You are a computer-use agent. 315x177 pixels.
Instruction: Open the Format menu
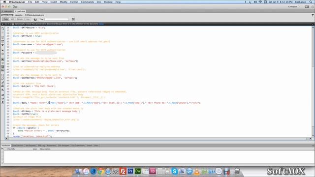click(74, 2)
